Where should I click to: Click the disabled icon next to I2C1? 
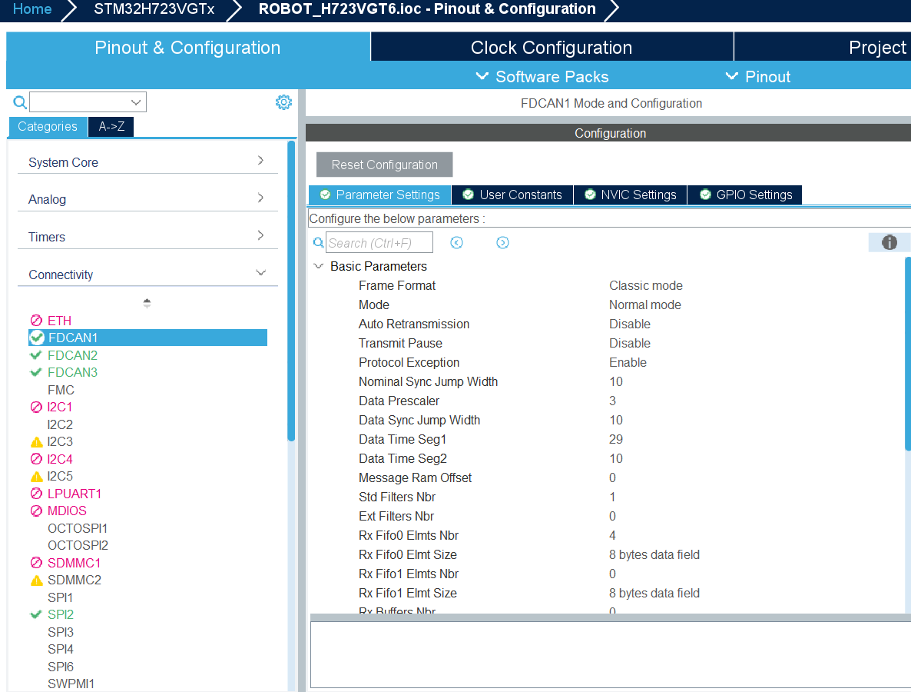pyautogui.click(x=36, y=407)
